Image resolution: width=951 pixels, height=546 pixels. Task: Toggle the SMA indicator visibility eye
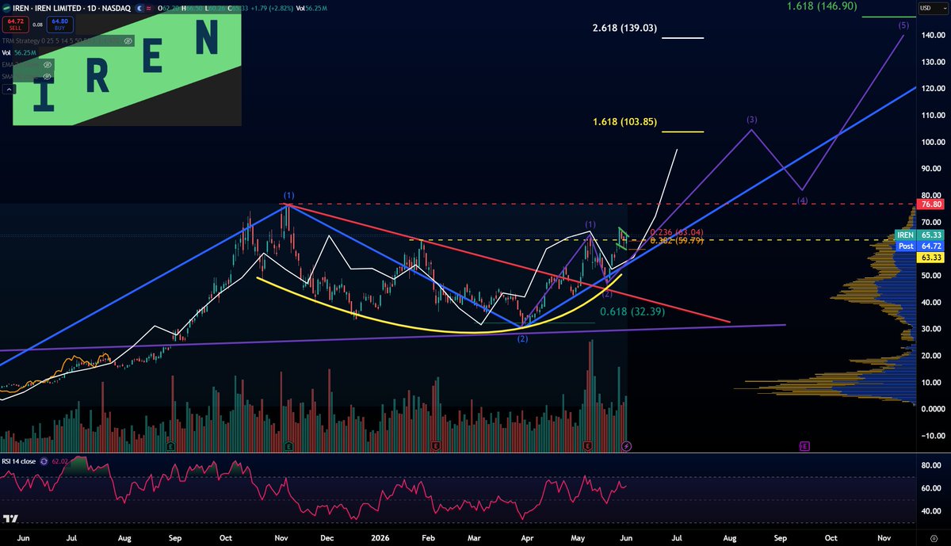coord(47,76)
